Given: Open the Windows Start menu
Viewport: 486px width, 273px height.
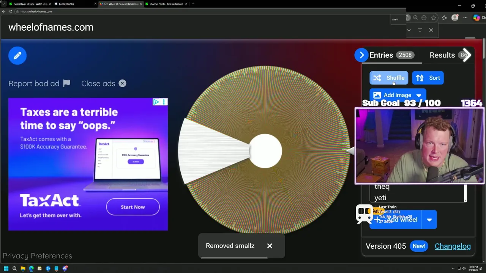Looking at the screenshot, I should coord(6,268).
